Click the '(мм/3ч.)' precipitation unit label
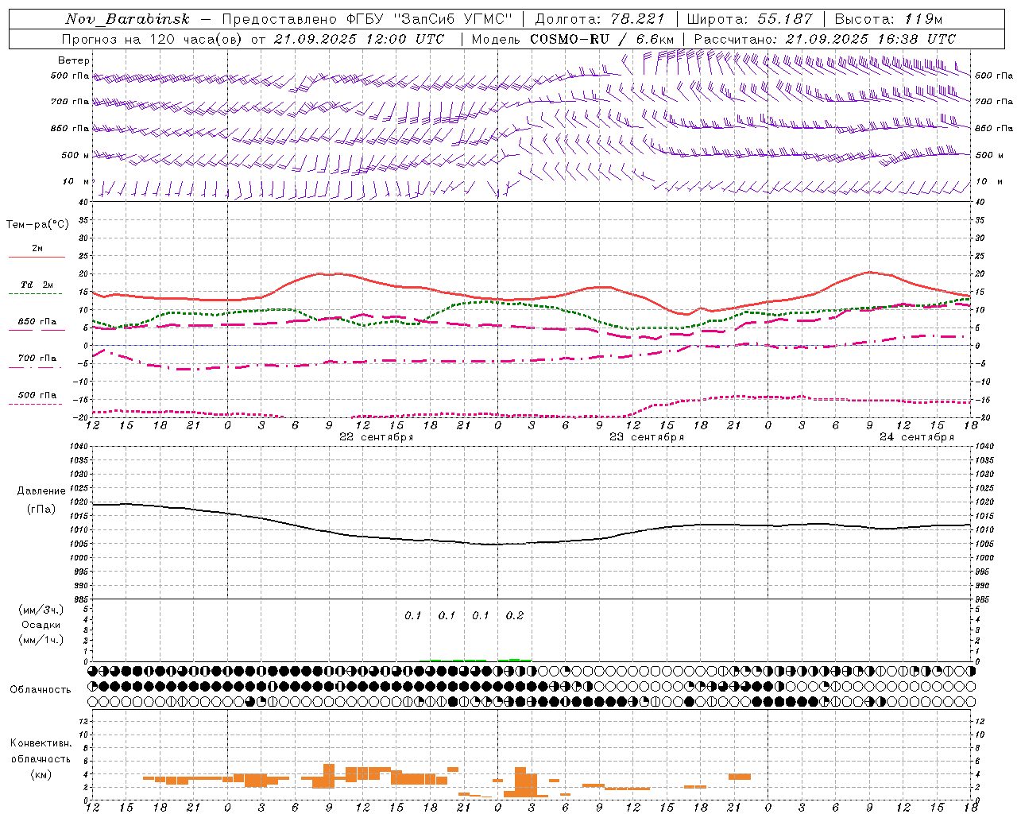The width and height of the screenshot is (1017, 814). pyautogui.click(x=41, y=610)
